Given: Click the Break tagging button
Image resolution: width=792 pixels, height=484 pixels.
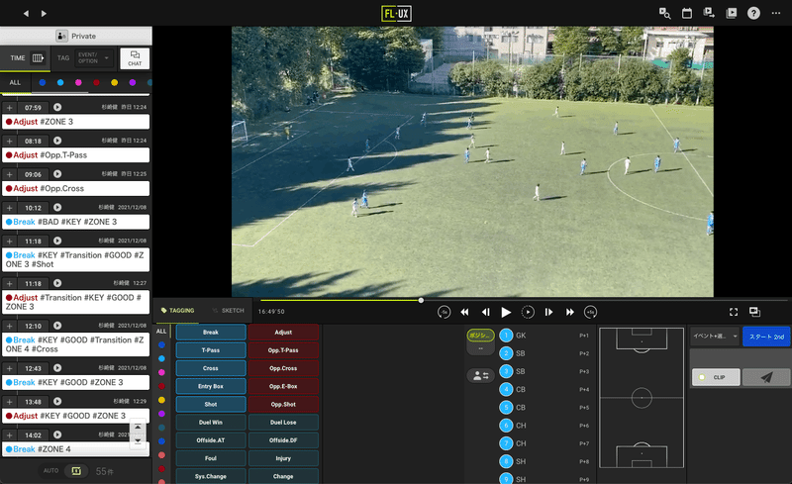Looking at the screenshot, I should 211,332.
